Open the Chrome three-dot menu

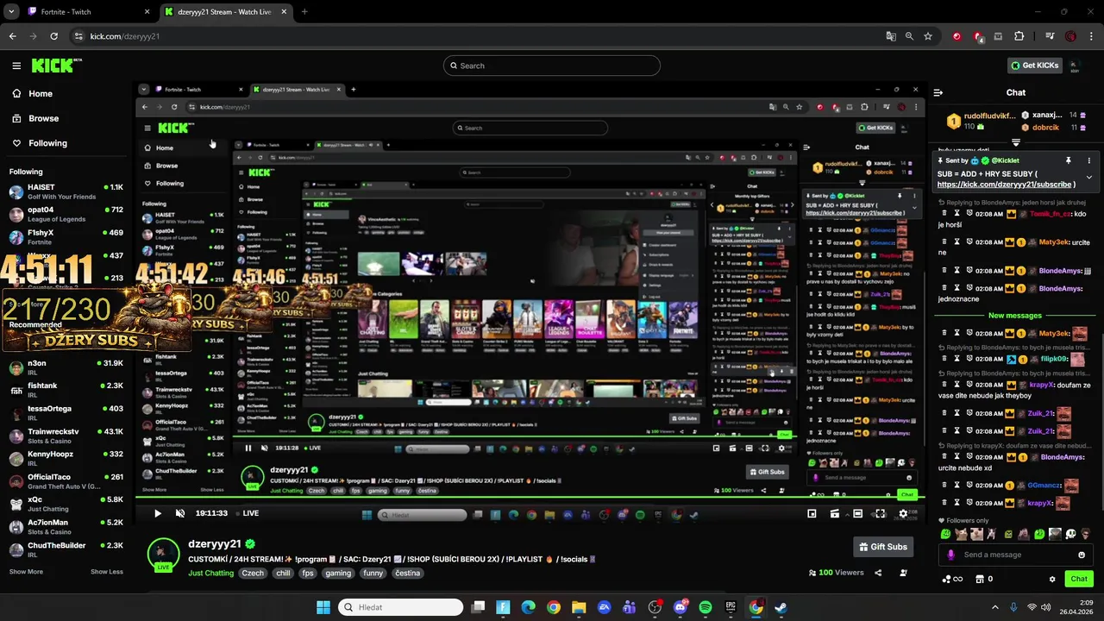pos(1090,36)
